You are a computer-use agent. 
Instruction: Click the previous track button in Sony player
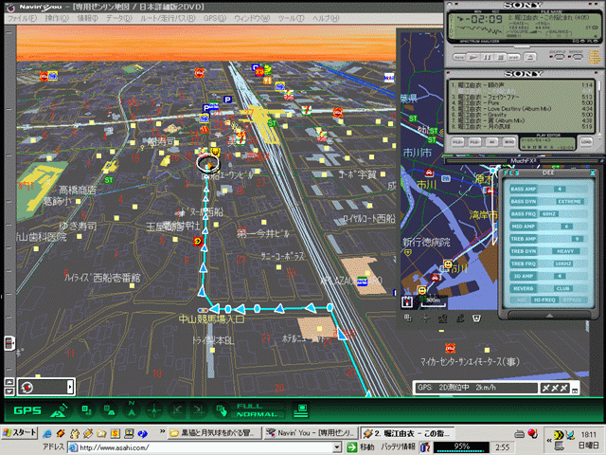point(459,57)
